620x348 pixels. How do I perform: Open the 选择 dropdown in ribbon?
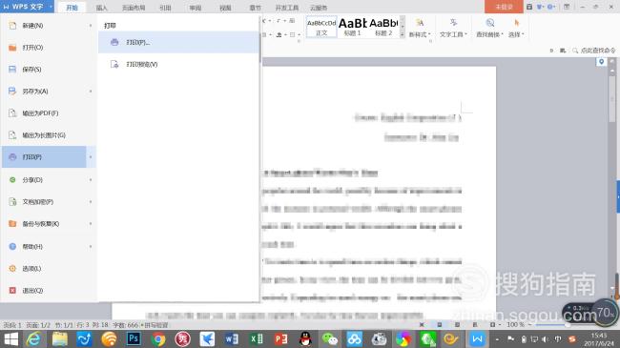coord(516,34)
